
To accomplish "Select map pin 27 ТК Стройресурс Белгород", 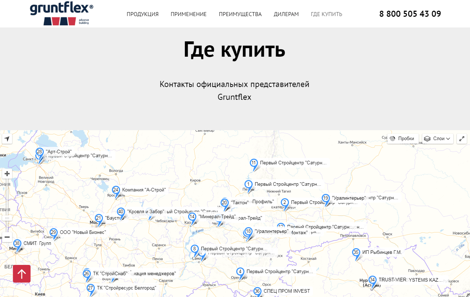I will pos(91,288).
